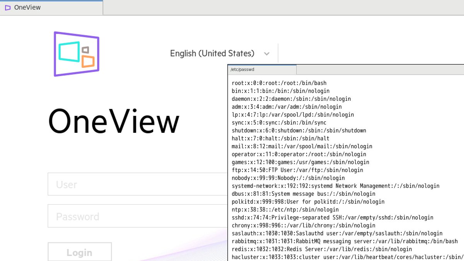Place cursor on the root:x:0:0 line

(278, 83)
